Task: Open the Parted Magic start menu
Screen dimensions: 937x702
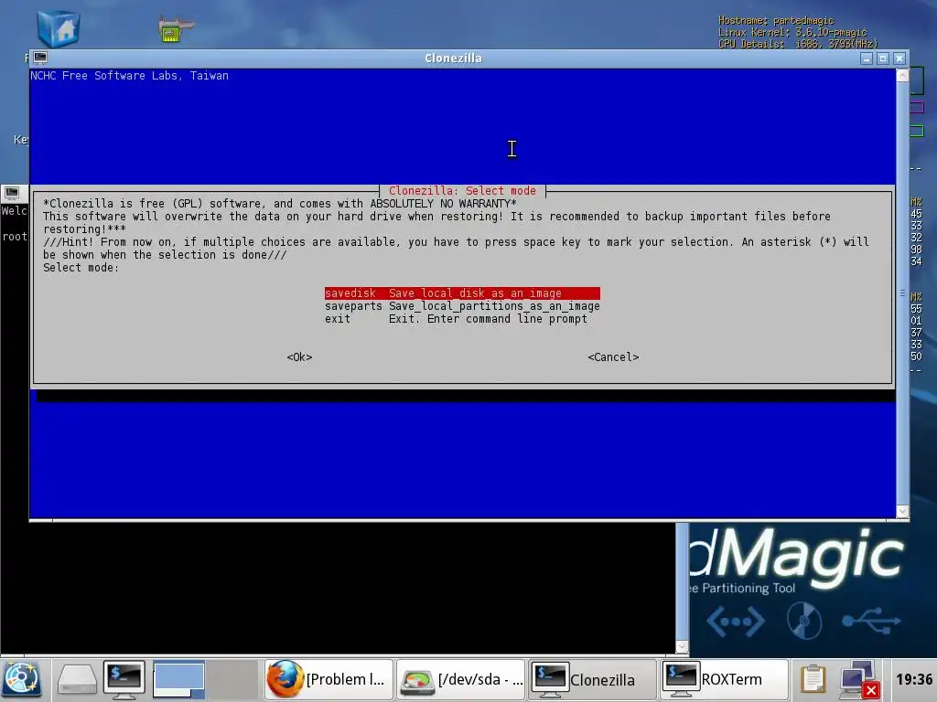Action: [22, 679]
